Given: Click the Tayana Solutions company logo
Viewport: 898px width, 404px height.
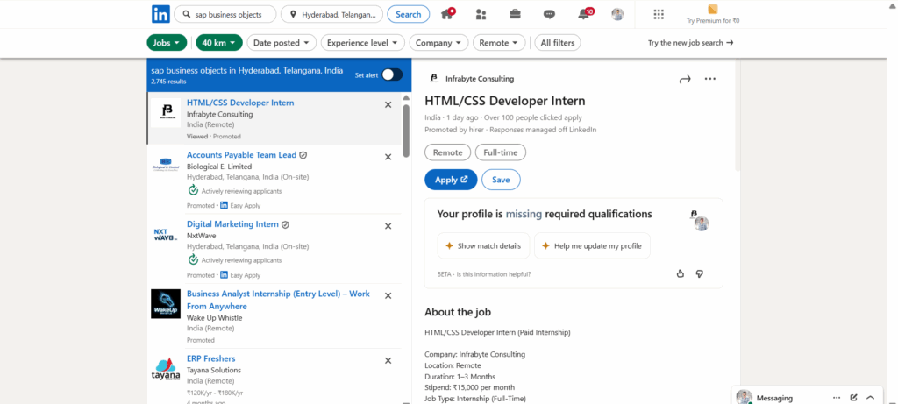Looking at the screenshot, I should (x=166, y=369).
